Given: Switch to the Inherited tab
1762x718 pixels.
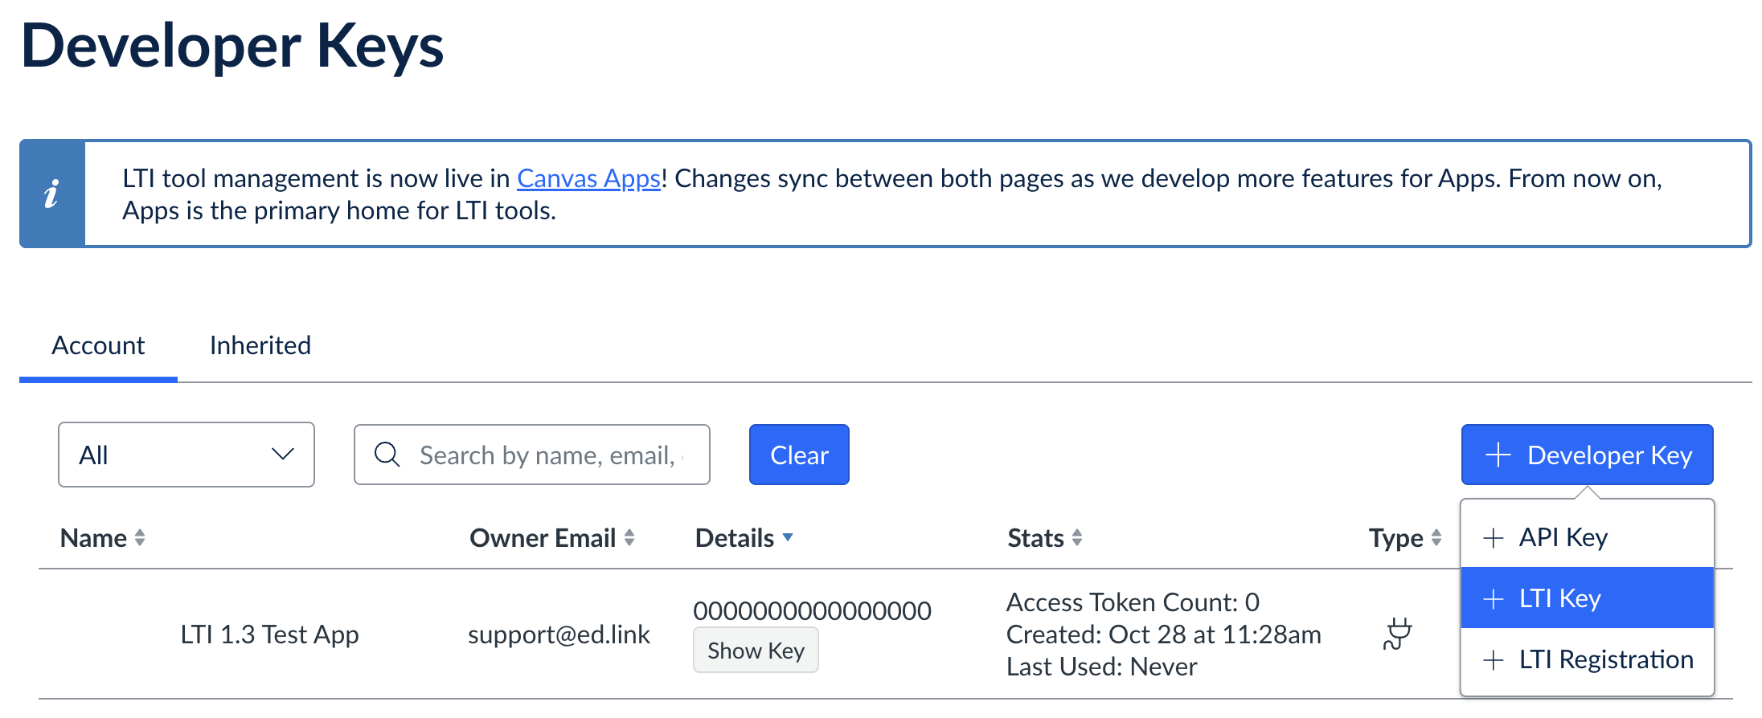Looking at the screenshot, I should [259, 345].
